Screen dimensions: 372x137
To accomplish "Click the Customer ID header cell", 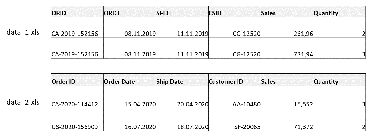I will (235, 80).
